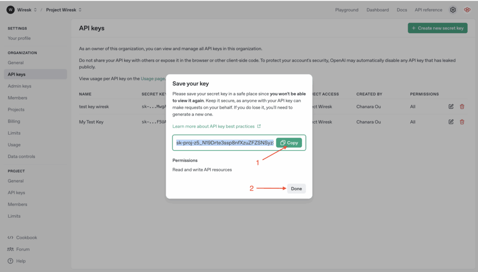Copy the secret key with Copy button
The height and width of the screenshot is (272, 478).
pyautogui.click(x=288, y=143)
